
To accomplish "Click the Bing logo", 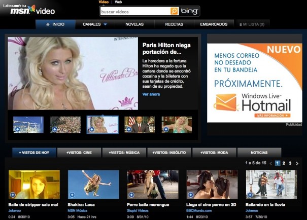I will pos(189,11).
